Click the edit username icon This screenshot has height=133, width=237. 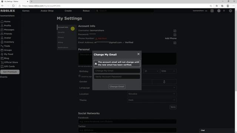[x=175, y=31]
